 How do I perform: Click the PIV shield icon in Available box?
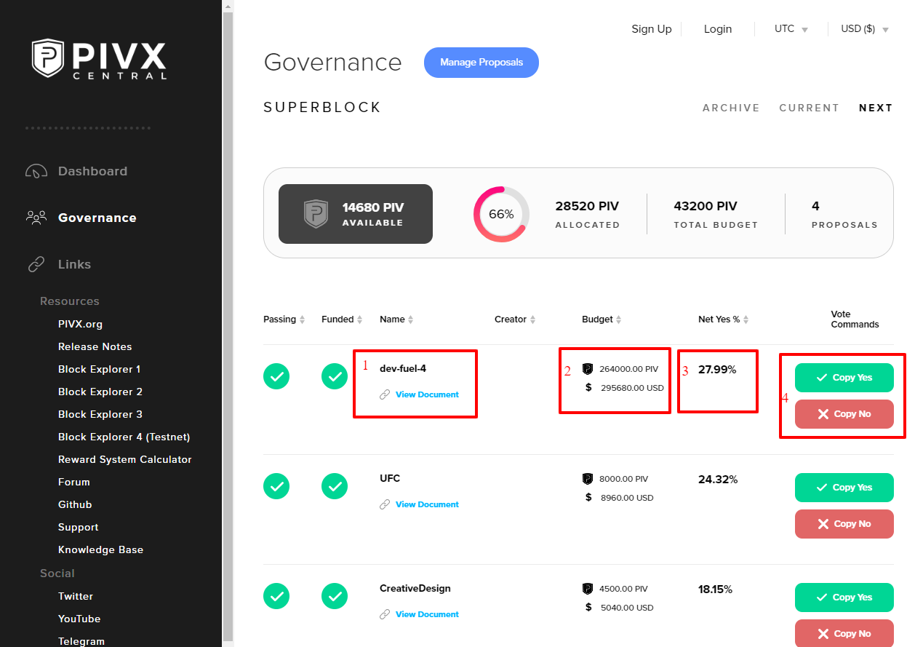tap(316, 214)
